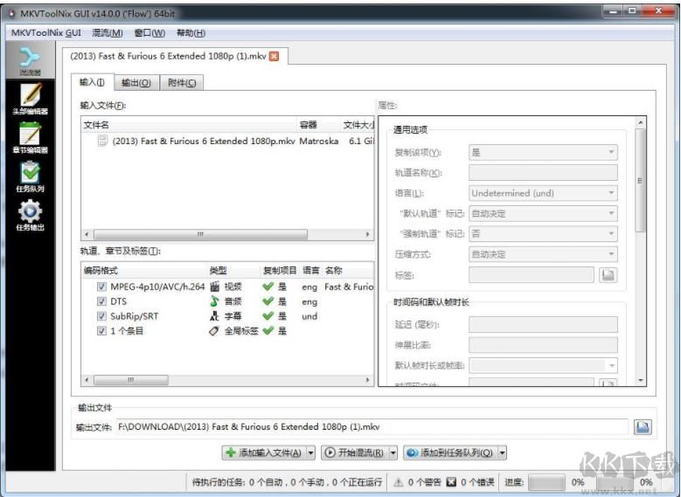Open the 复制该项 (copy this item) dropdown
This screenshot has height=497, width=681.
[543, 152]
